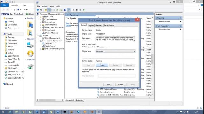
Task: Click the Stop button in properties dialog
Action: point(102,65)
